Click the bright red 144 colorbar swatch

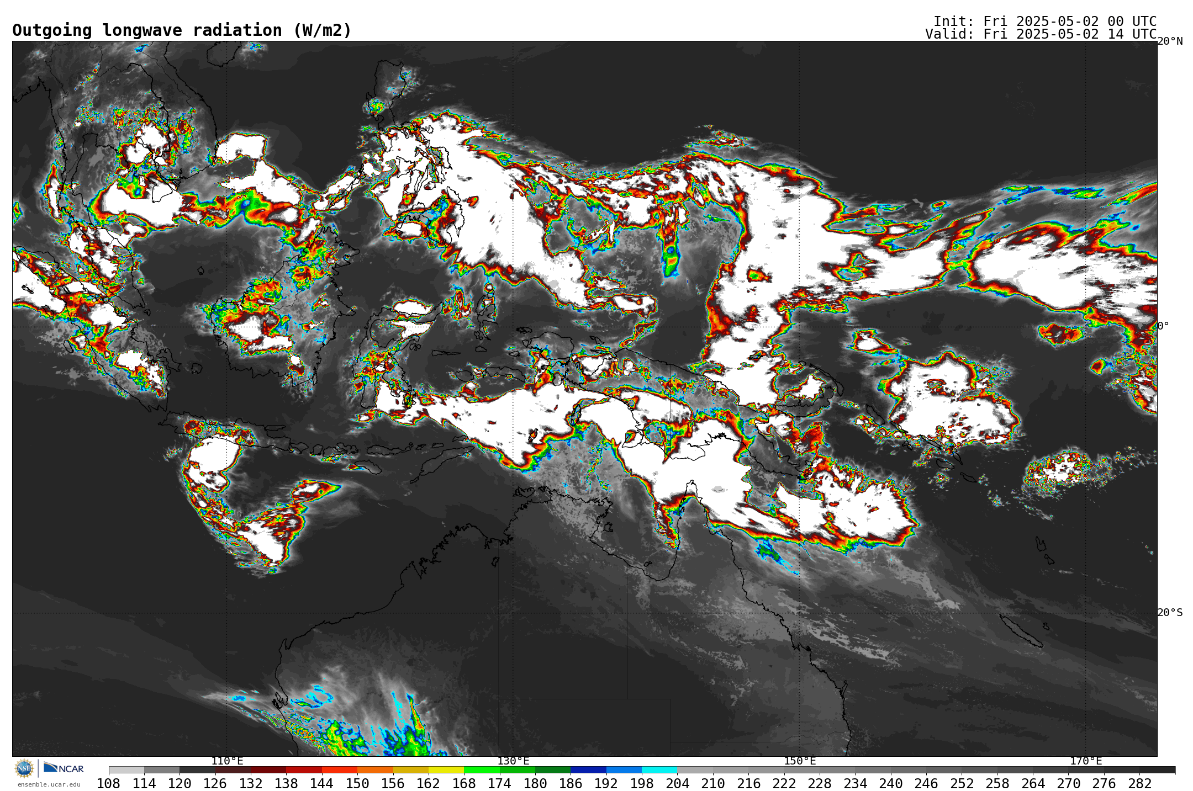click(339, 769)
